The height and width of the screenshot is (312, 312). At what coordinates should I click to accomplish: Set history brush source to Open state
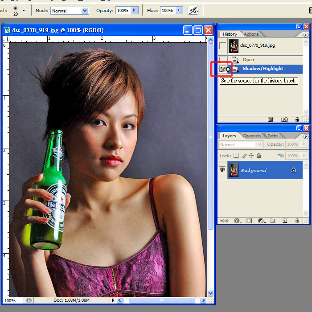[222, 60]
